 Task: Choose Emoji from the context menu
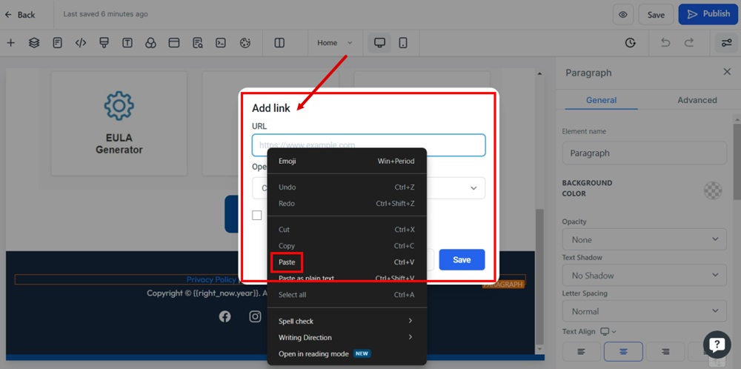(x=347, y=161)
